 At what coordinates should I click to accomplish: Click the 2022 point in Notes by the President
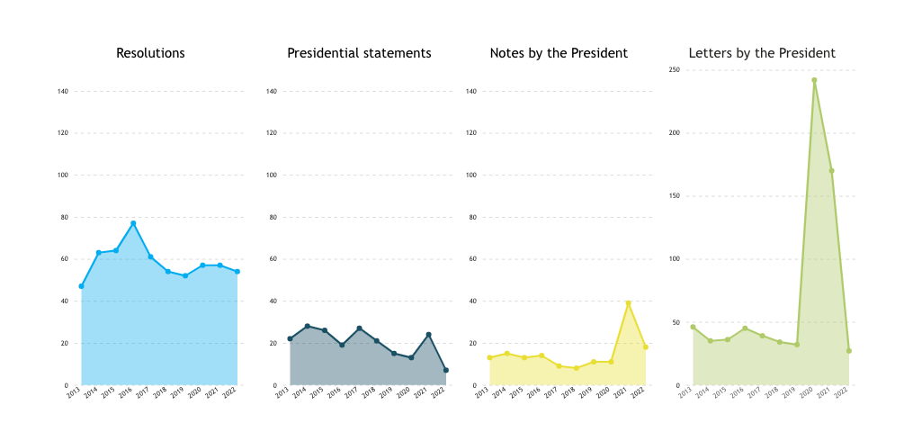[x=646, y=347]
